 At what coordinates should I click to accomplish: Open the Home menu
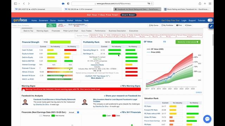point(34,20)
